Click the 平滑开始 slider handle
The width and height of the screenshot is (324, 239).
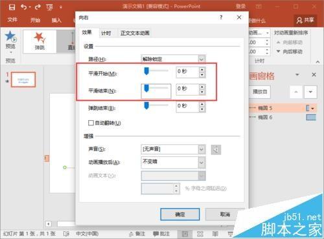146,71
